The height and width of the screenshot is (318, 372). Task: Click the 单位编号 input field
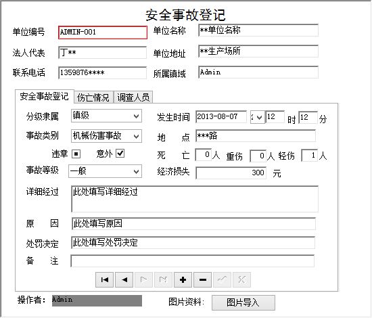103,32
